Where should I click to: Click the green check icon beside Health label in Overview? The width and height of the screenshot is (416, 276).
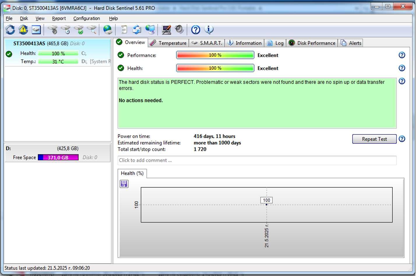121,68
